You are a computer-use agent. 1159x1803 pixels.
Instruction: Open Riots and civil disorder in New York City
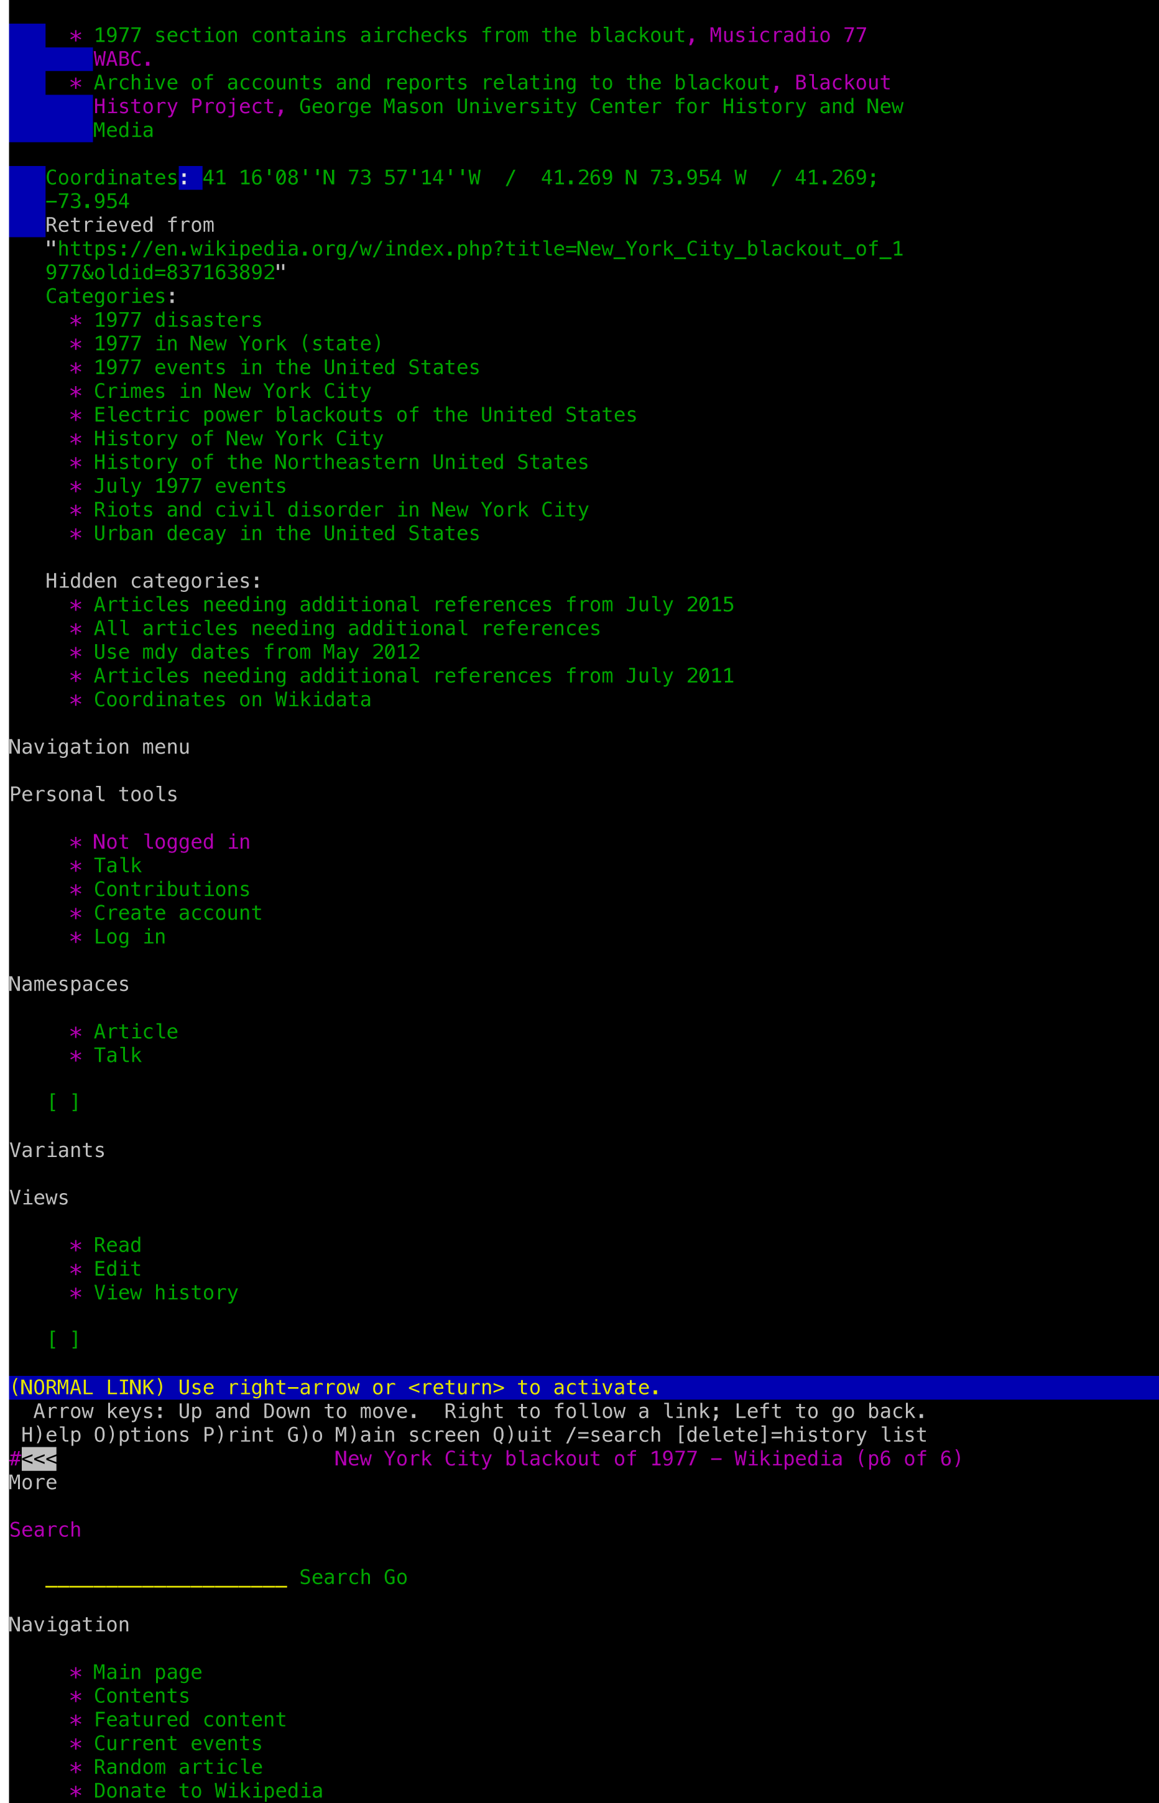[341, 509]
